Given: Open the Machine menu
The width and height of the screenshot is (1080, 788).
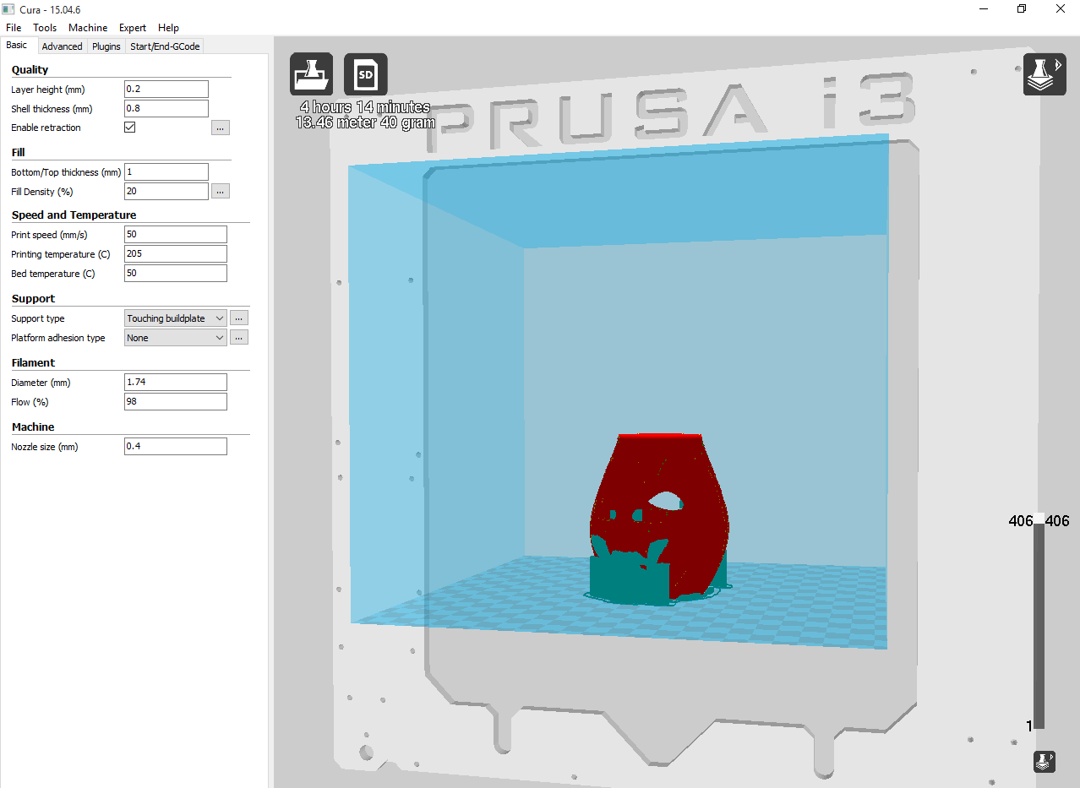Looking at the screenshot, I should [x=88, y=28].
